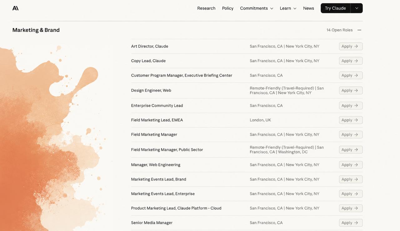Apply to Product Marketing Lead, Claude Platform
This screenshot has width=400, height=231.
click(351, 208)
